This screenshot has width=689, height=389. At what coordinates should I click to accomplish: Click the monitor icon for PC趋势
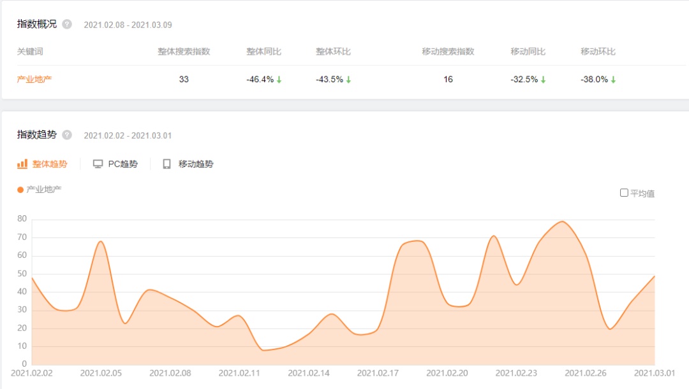point(98,164)
